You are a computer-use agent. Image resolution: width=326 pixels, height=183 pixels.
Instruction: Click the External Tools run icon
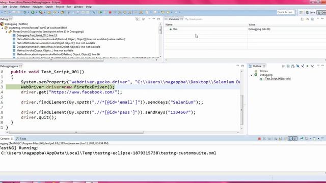41,12
